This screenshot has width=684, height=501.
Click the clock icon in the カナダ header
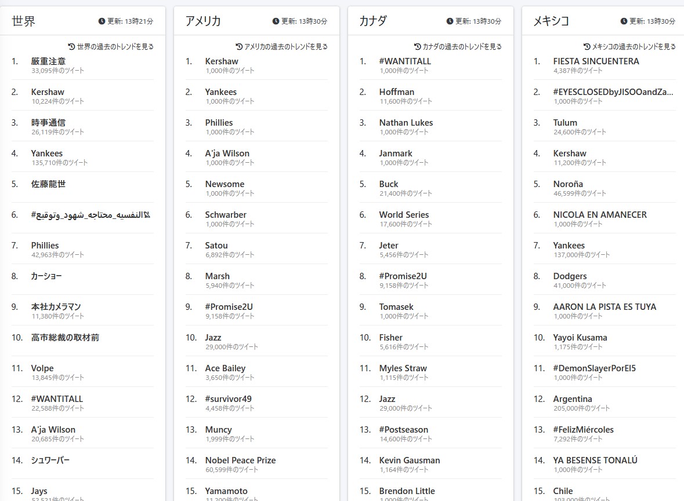point(450,21)
